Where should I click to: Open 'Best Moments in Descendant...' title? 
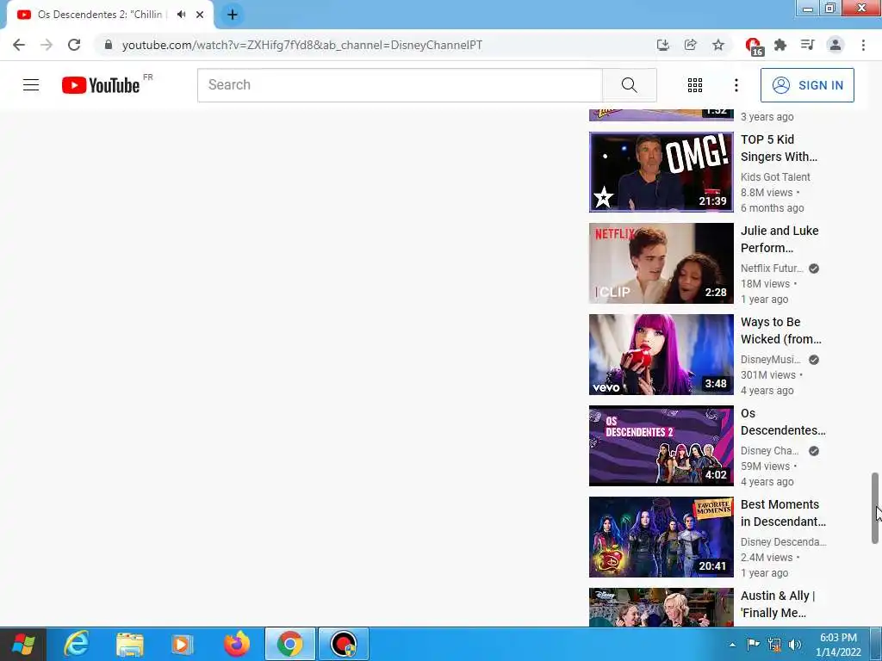click(x=783, y=513)
